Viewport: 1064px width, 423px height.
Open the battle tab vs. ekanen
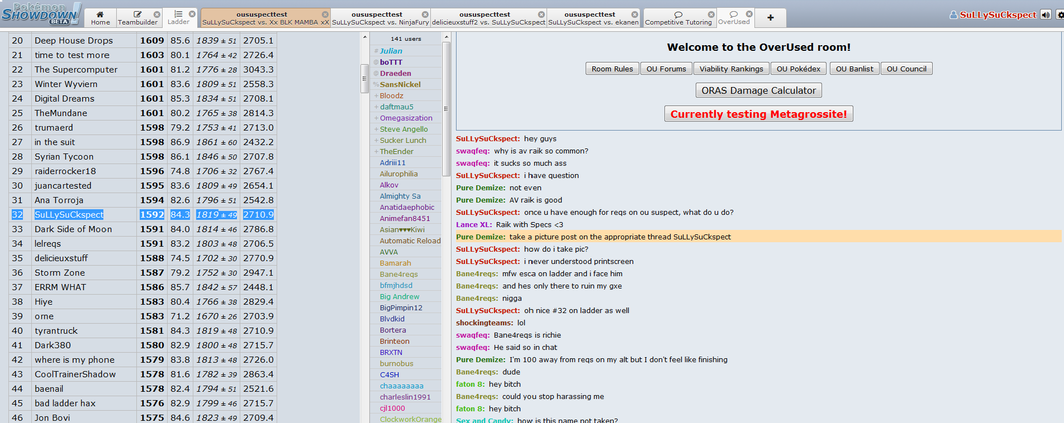[592, 18]
